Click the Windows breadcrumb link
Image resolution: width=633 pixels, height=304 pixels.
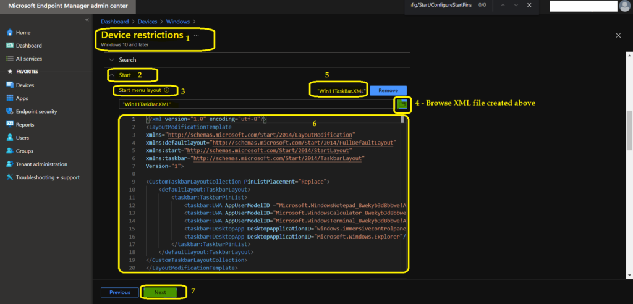coord(177,22)
